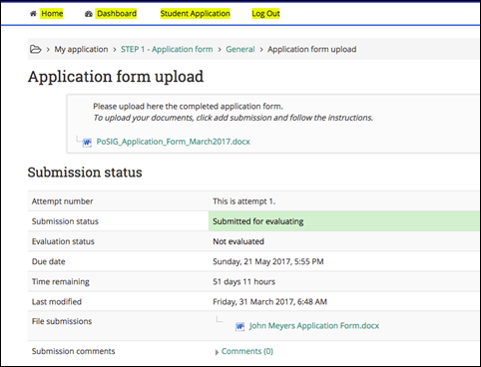Click Application form upload breadcrumb text

312,49
